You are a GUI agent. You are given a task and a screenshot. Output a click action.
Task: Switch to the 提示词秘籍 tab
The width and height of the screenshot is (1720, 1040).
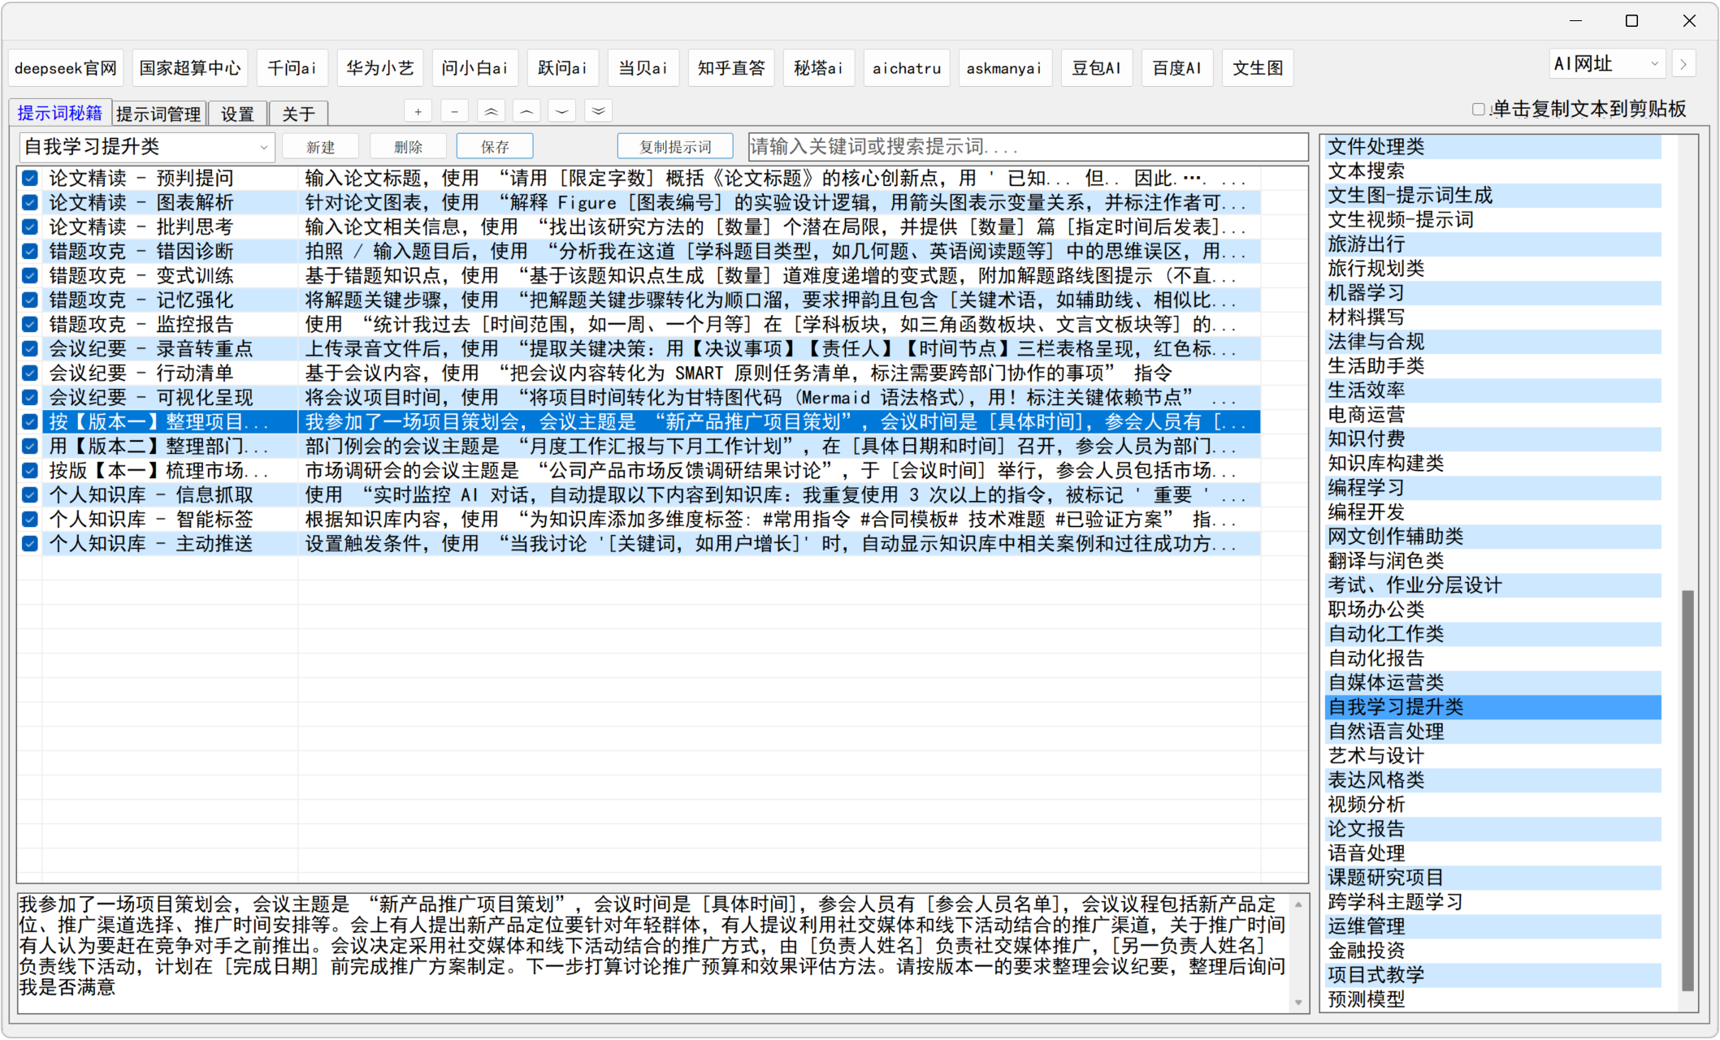coord(60,113)
